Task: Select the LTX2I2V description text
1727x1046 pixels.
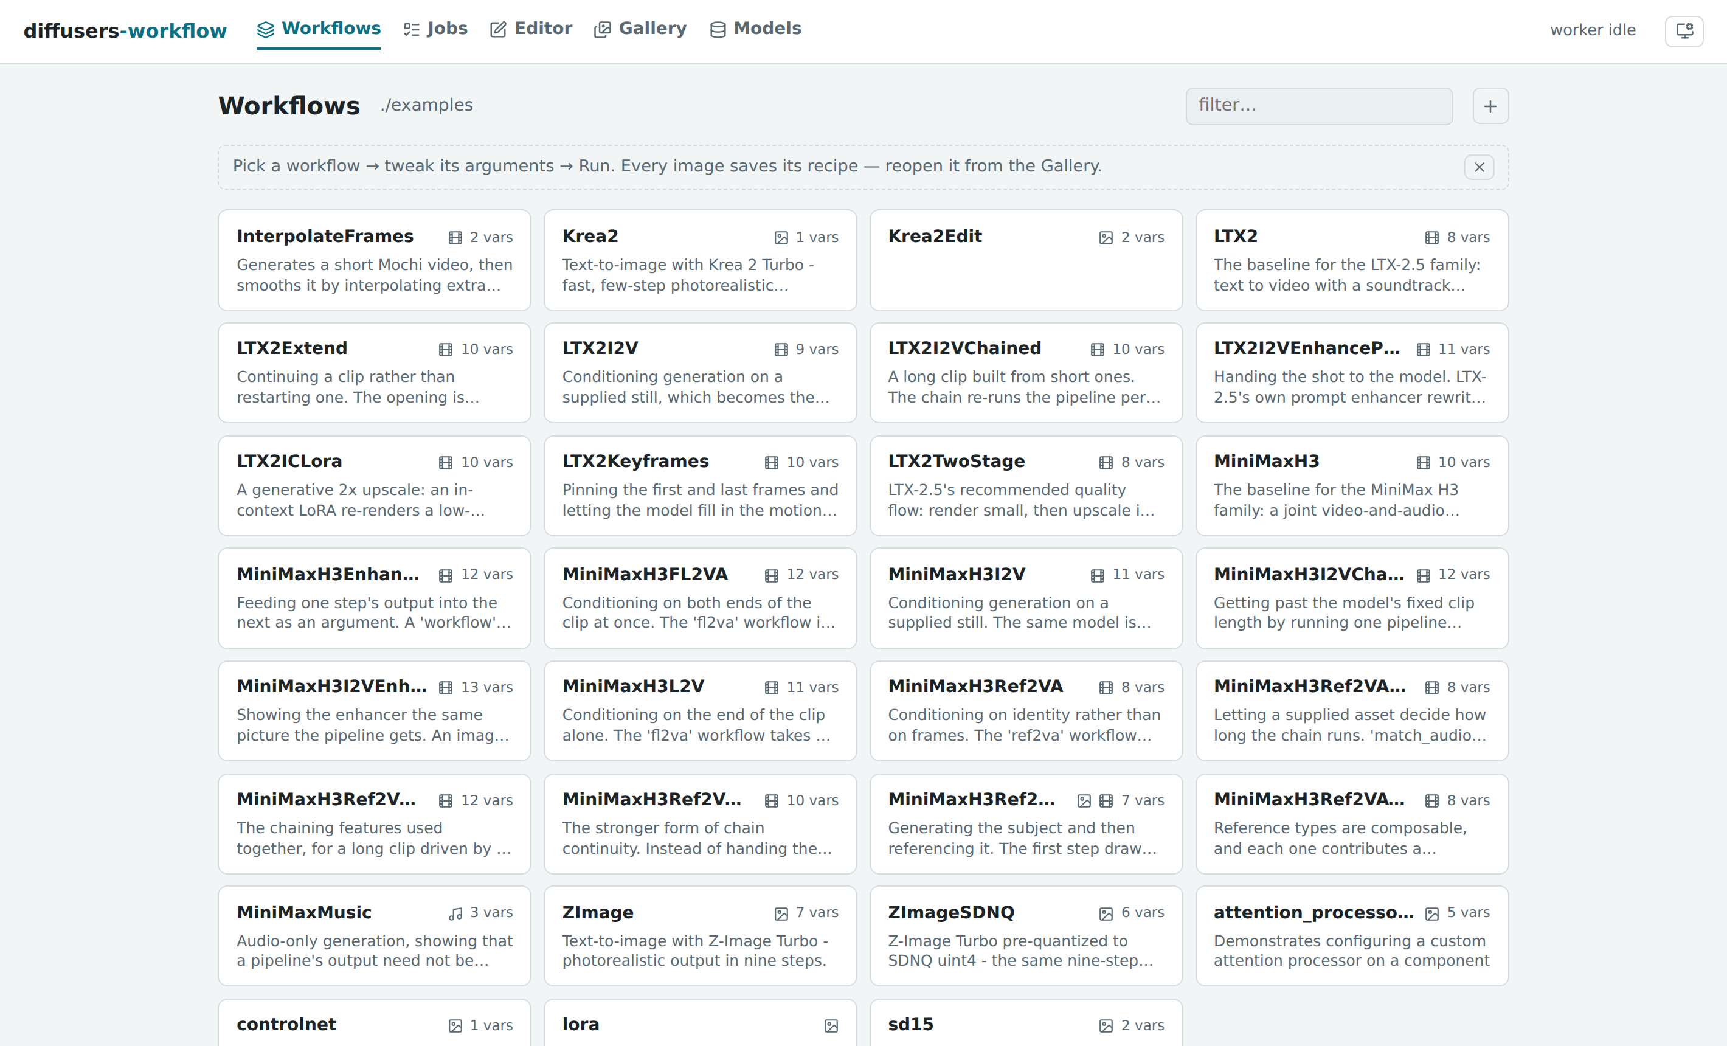Action: click(x=696, y=387)
